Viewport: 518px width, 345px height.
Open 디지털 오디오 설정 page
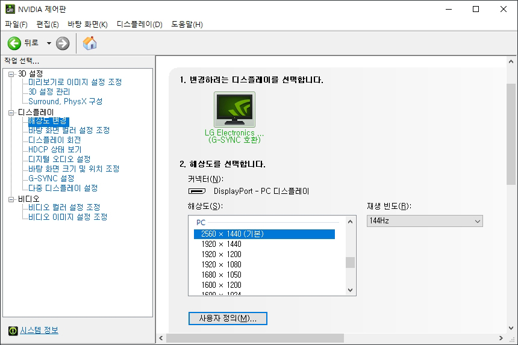coord(60,159)
